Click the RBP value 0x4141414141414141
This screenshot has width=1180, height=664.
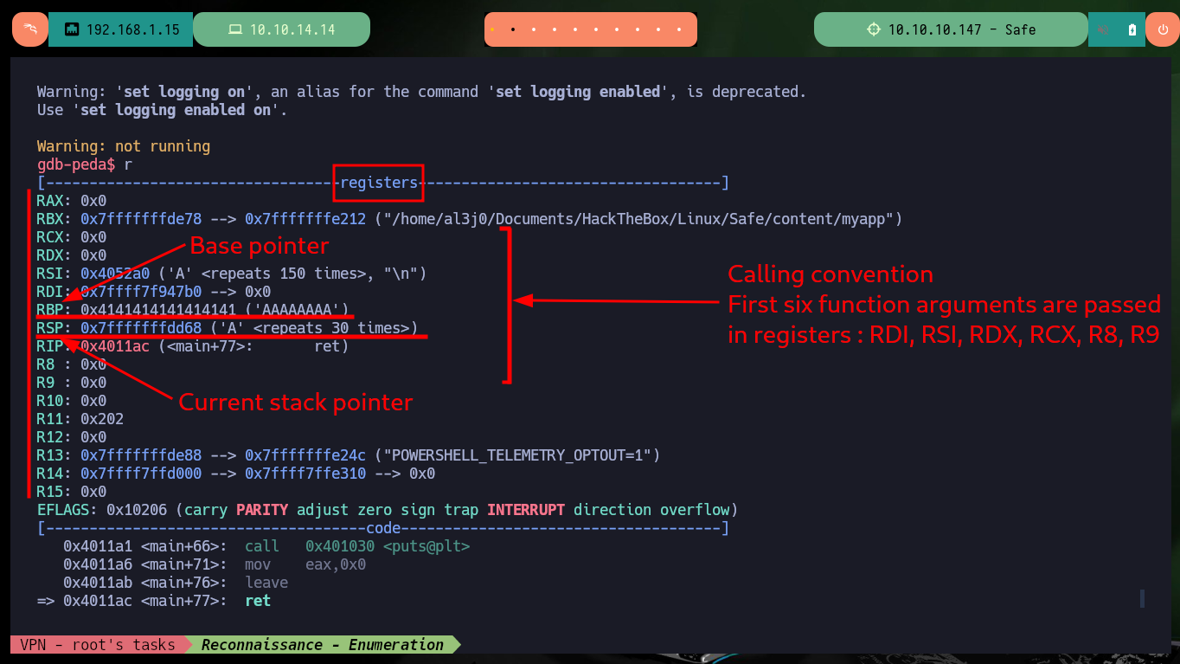(158, 309)
